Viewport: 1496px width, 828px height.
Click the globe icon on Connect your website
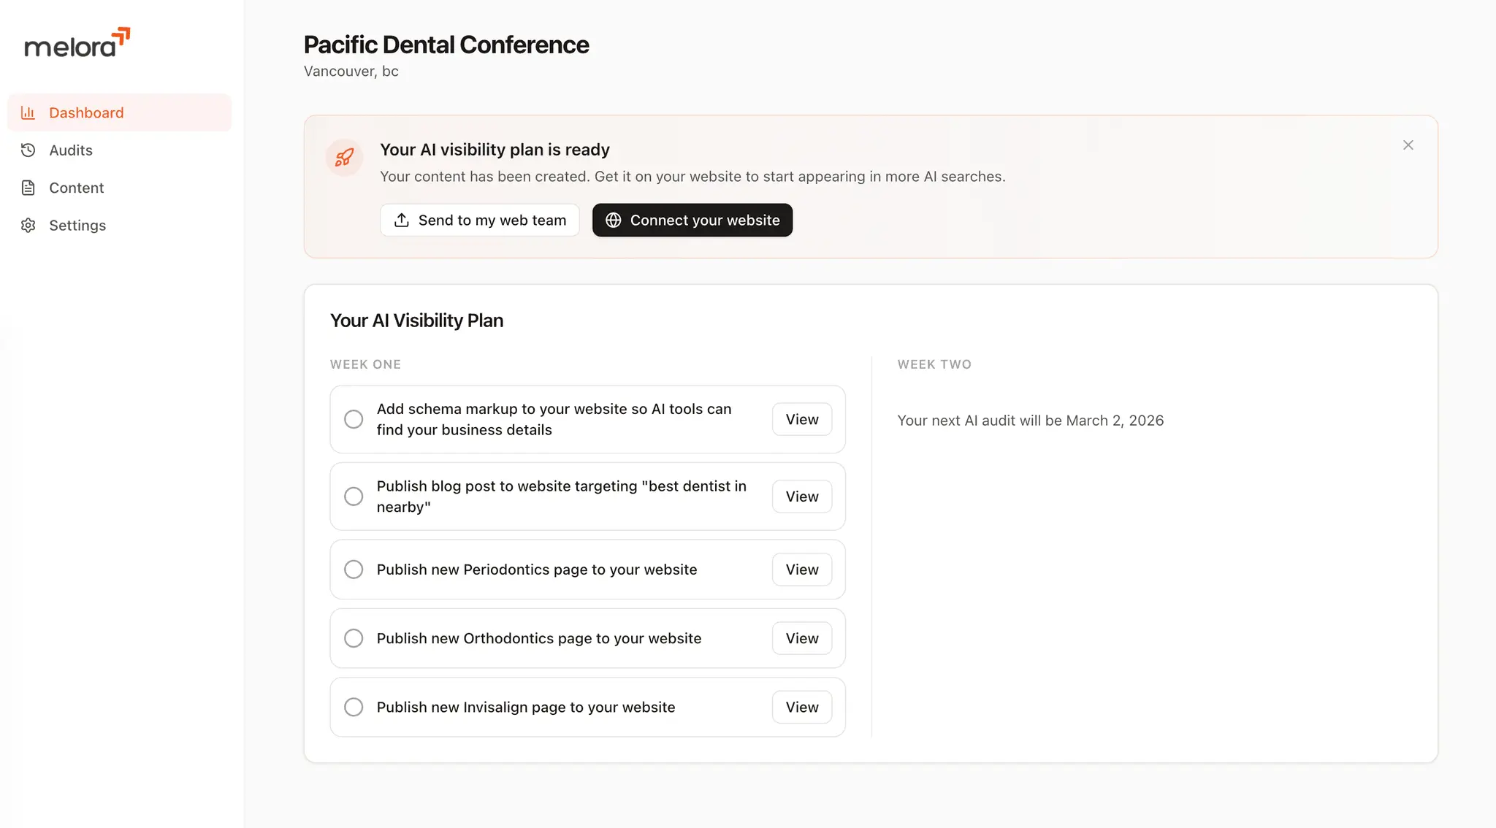click(x=614, y=221)
